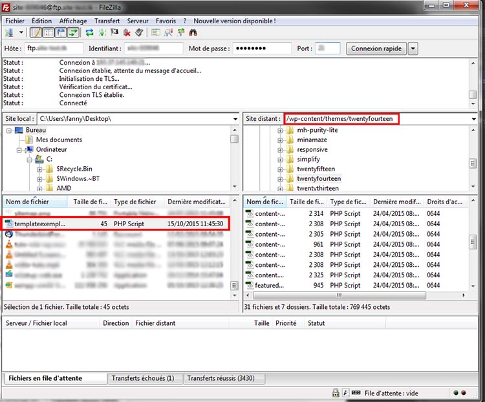Focus the Hôte input field
The height and width of the screenshot is (402, 485).
click(54, 48)
